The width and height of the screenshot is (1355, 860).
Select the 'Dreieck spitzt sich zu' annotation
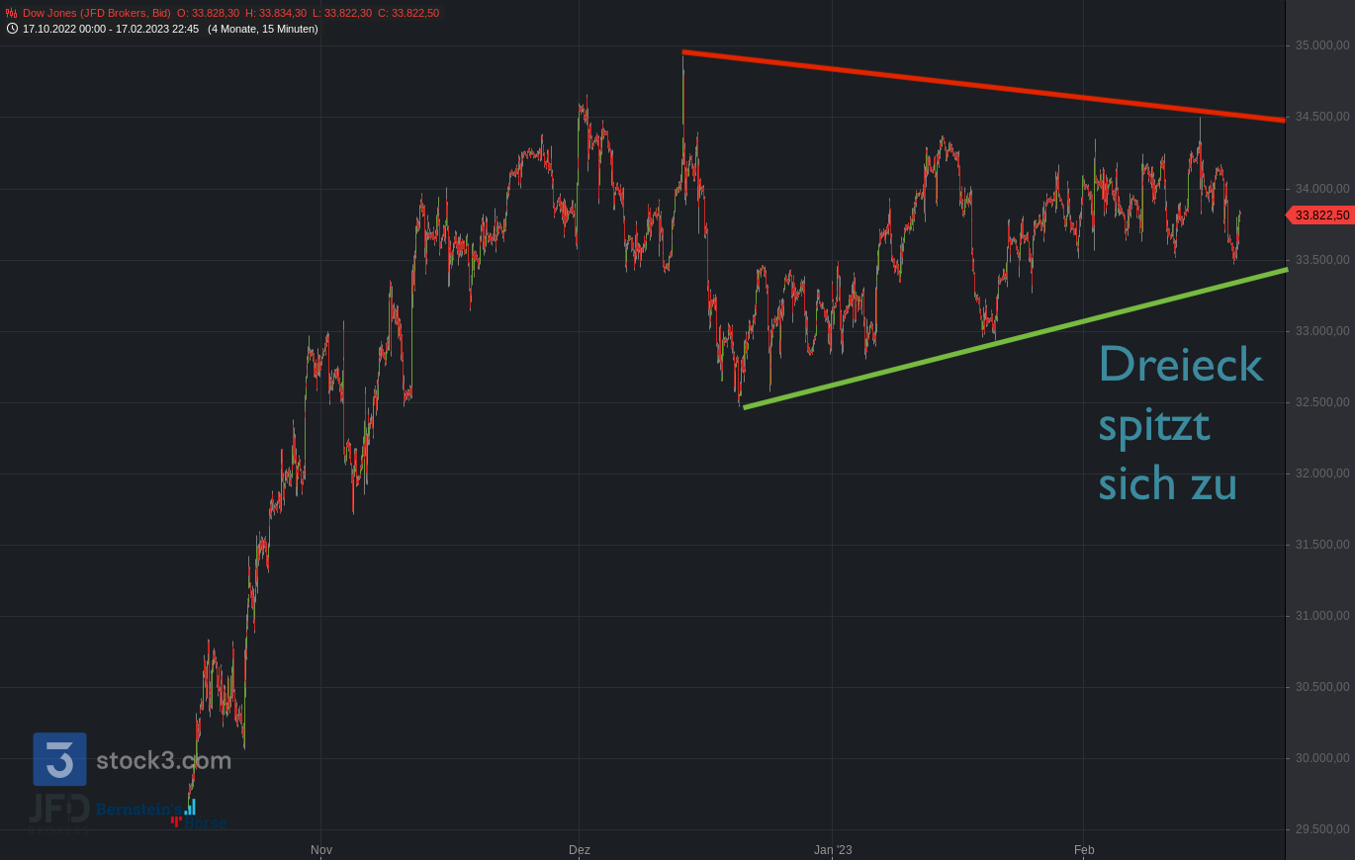pos(1179,423)
